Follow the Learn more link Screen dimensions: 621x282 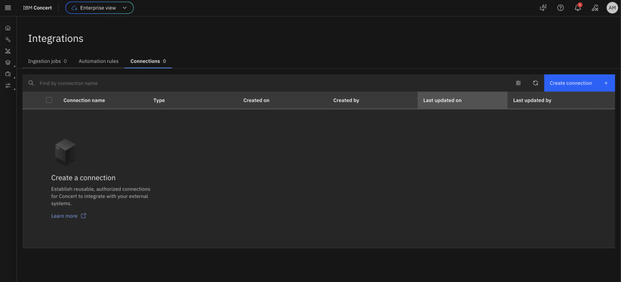click(64, 216)
